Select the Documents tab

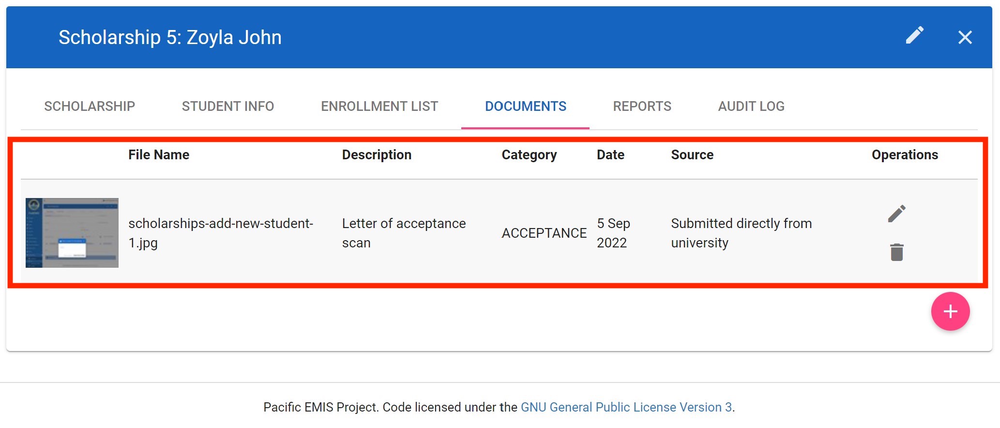click(x=526, y=107)
